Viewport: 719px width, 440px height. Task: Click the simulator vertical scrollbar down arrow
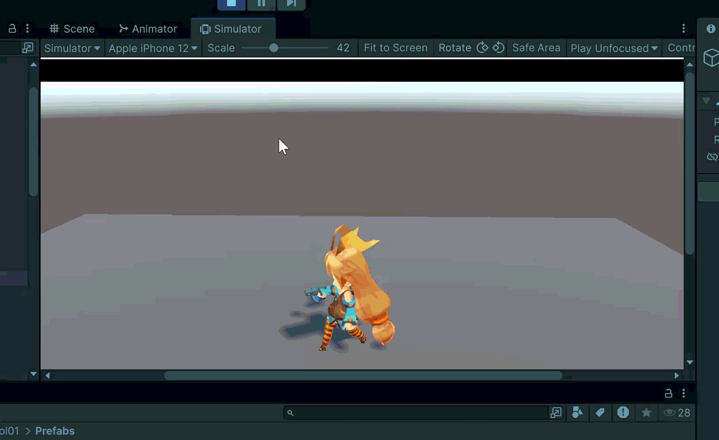[690, 363]
